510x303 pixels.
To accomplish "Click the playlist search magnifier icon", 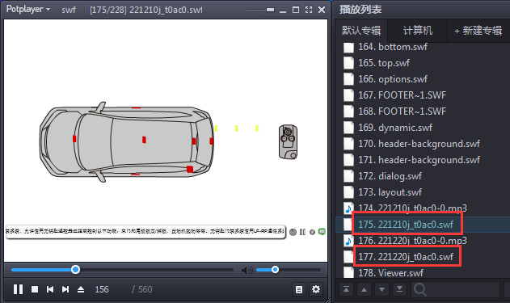I will coord(420,289).
